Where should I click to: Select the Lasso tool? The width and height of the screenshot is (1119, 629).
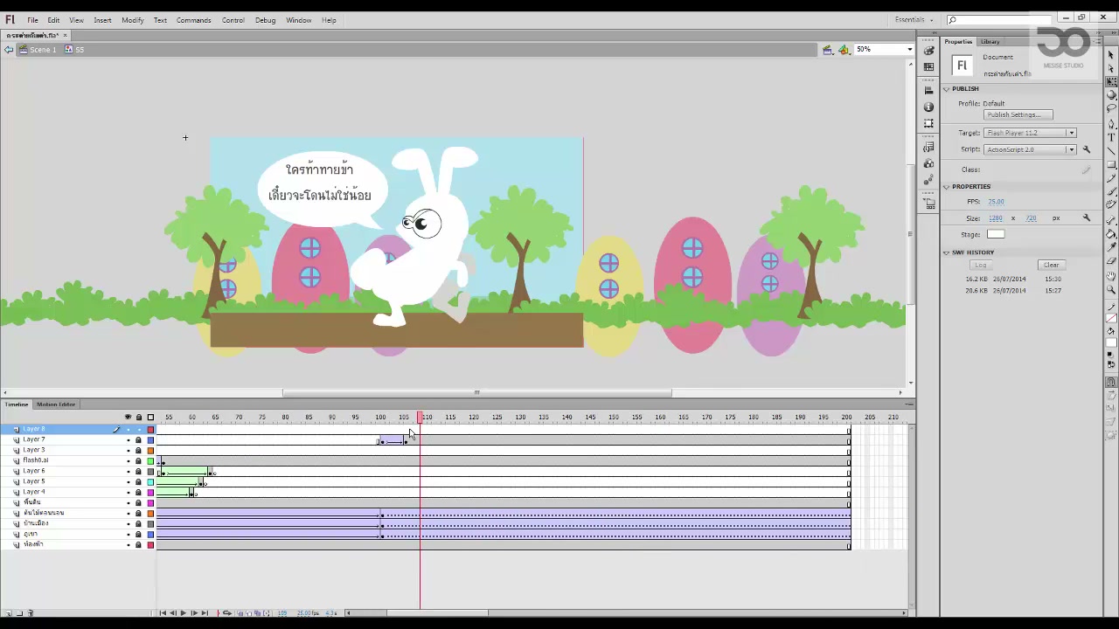point(1111,109)
